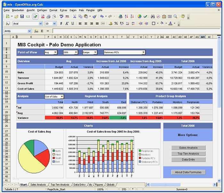Click the horizontal scrollbar thumb
This screenshot has width=224, height=193.
coord(165,185)
